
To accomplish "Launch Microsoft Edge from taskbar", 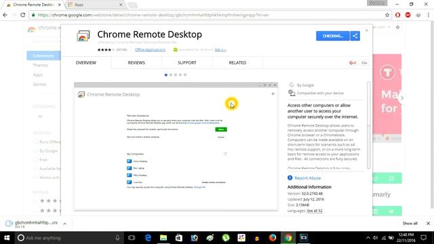I will click(148, 238).
